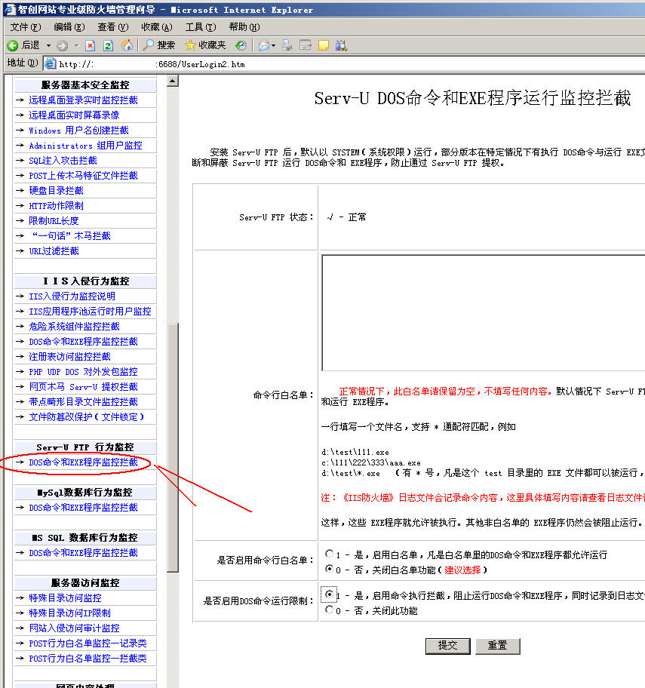
Task: Click the IE page icon in address bar
Action: 51,63
